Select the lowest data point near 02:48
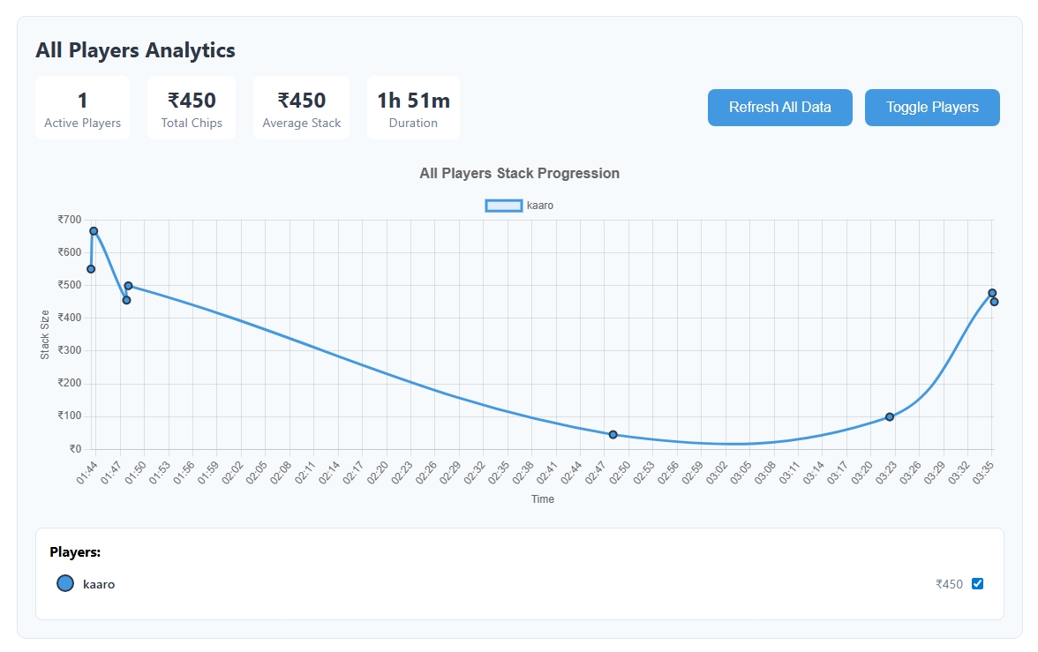 click(613, 434)
